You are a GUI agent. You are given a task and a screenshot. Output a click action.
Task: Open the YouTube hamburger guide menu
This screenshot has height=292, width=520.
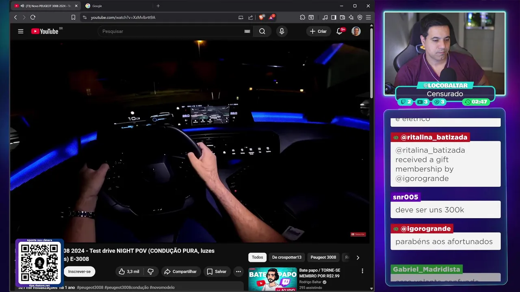[21, 31]
